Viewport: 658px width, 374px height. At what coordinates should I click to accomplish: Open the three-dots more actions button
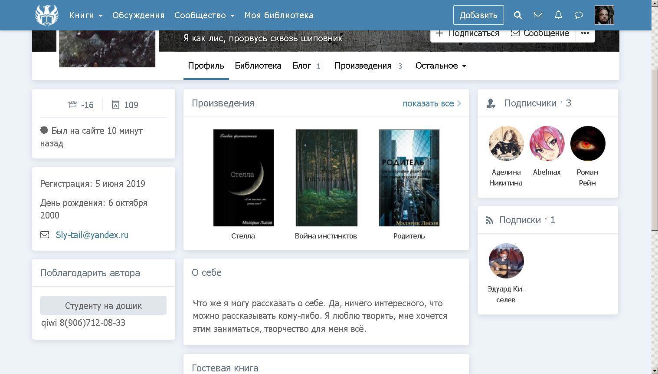(x=585, y=33)
